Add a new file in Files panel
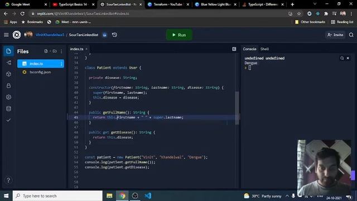Image resolution: width=357 pixels, height=201 pixels. tap(46, 51)
